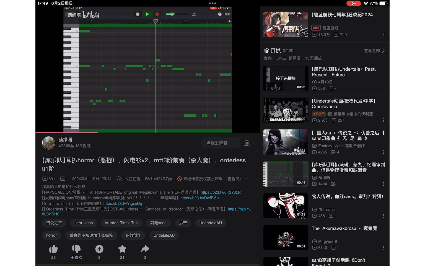Tap the 1人正在看 viewer count
The image size is (425, 266).
pos(128,179)
